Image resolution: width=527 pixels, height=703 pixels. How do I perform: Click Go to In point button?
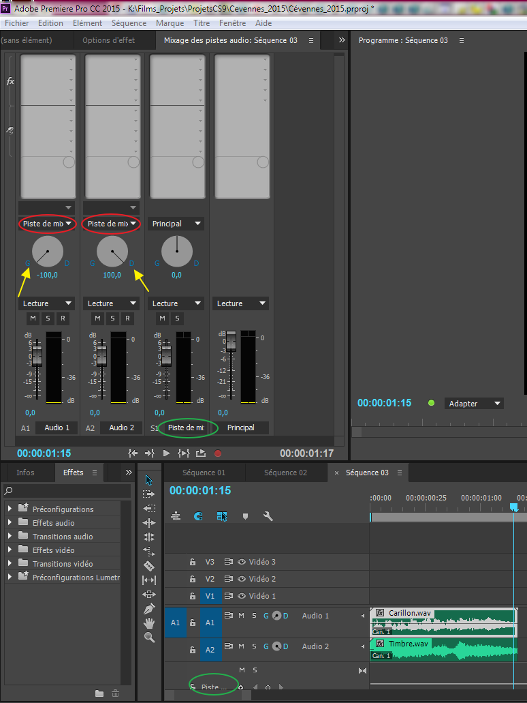tap(133, 453)
